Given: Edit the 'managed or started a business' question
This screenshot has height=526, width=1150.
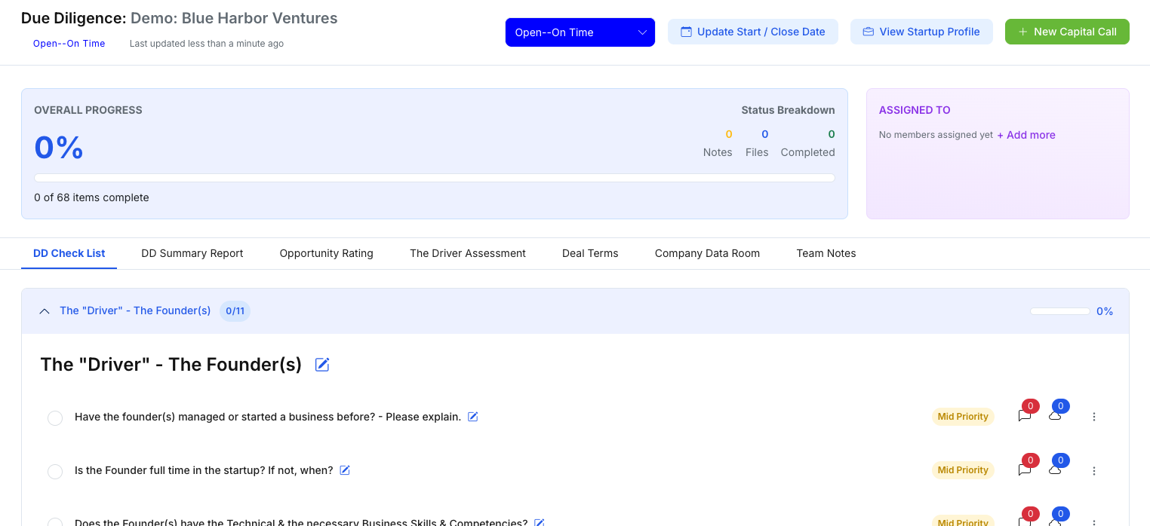Looking at the screenshot, I should click(x=473, y=417).
